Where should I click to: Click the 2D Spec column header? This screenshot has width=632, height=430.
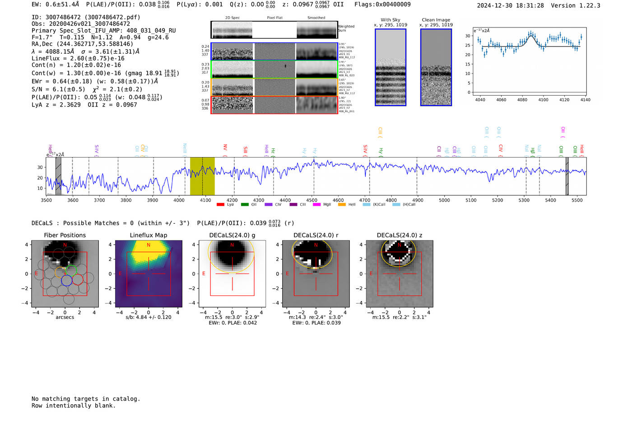232,18
